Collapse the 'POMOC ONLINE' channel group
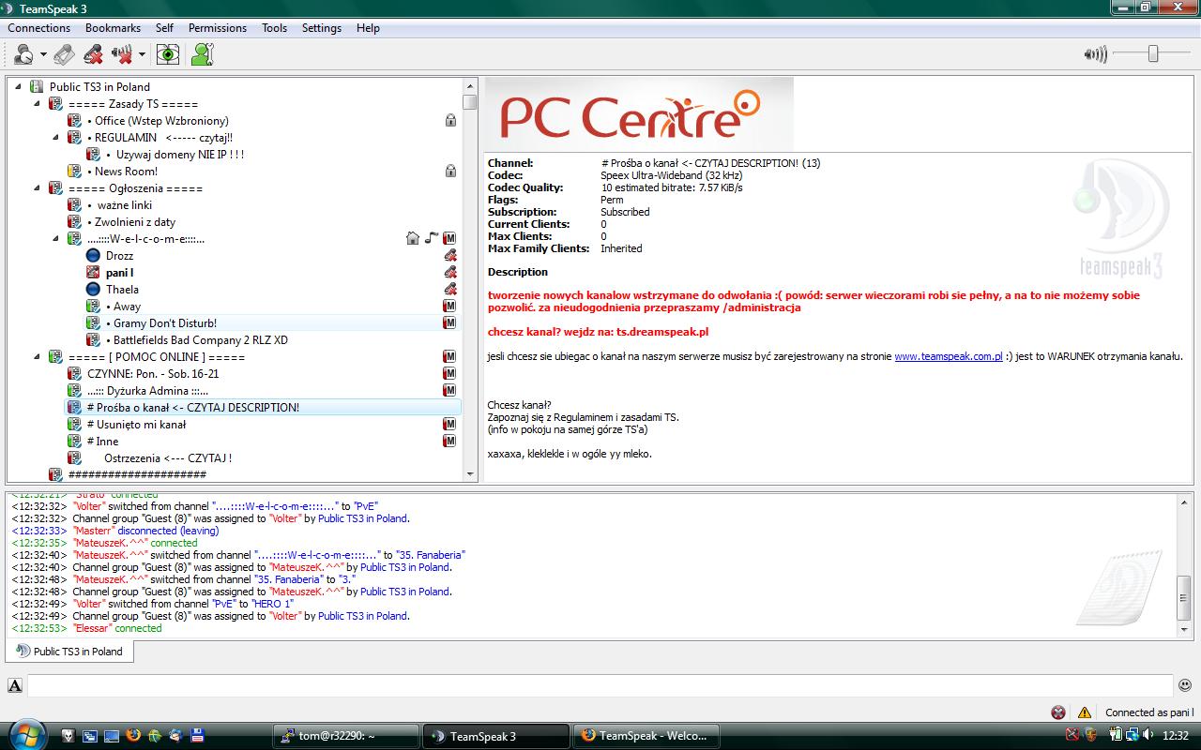Screen dimensions: 1201x750 (x=38, y=357)
